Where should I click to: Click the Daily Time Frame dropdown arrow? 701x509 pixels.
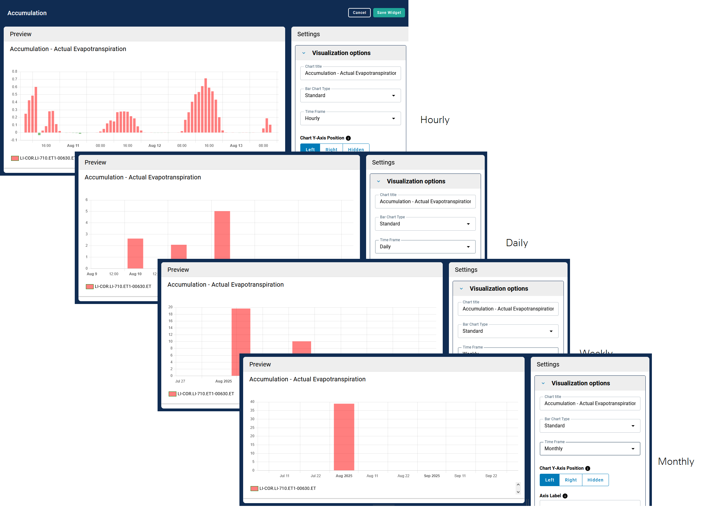click(x=468, y=247)
